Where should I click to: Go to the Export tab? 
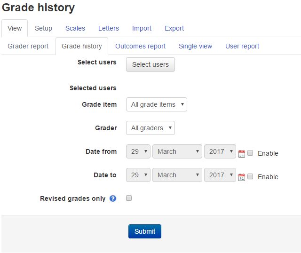click(x=174, y=28)
